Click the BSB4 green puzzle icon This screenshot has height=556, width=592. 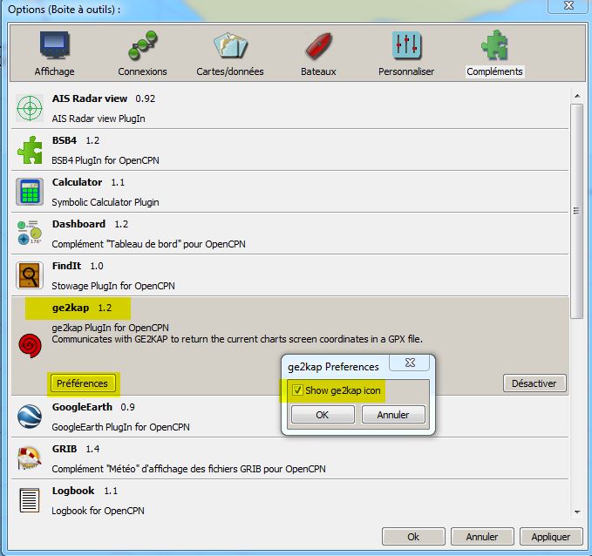tap(30, 150)
